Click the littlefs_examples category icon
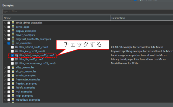Viewport: 173px width, 107px height. [13, 88]
